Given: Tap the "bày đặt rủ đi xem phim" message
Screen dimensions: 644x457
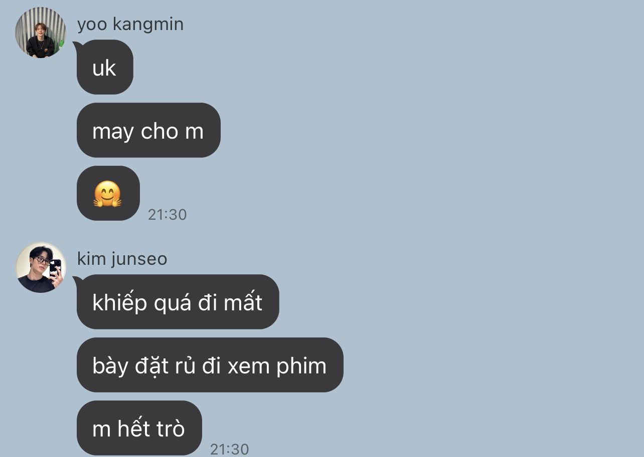Looking at the screenshot, I should [210, 365].
